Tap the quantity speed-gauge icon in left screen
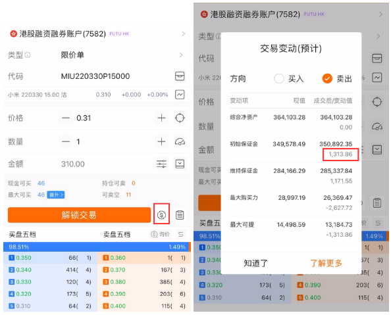This screenshot has width=391, height=315. (x=180, y=142)
